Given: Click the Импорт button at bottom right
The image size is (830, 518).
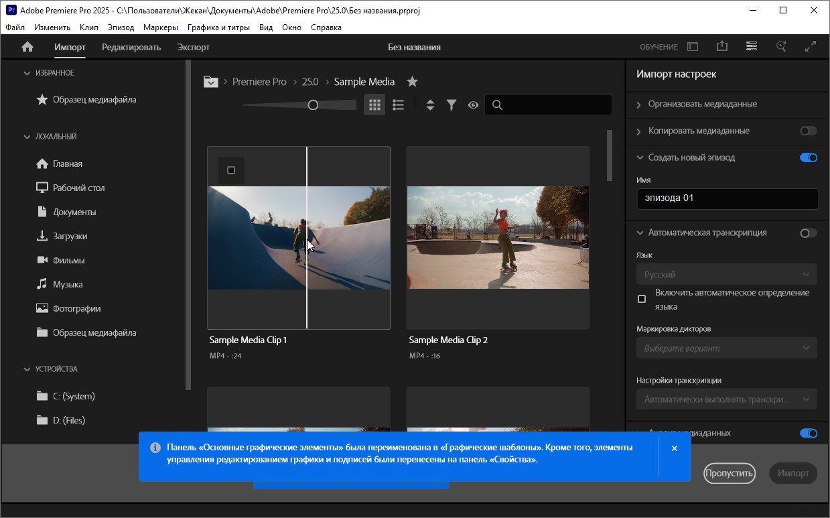Looking at the screenshot, I should pos(794,472).
